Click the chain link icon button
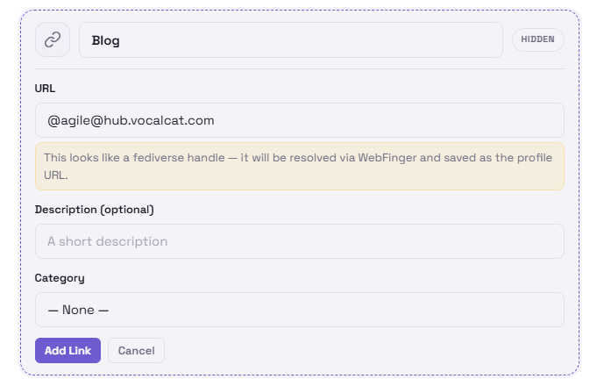Screen dimensions: 597x386 pyautogui.click(x=53, y=39)
